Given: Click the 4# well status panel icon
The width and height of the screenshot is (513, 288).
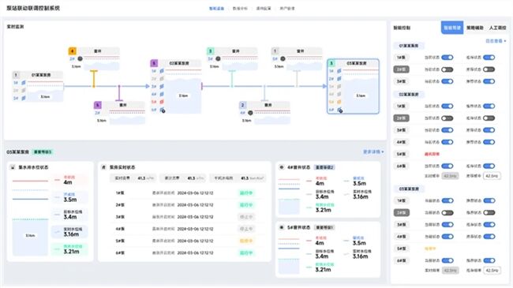Looking at the screenshot, I should [x=282, y=167].
